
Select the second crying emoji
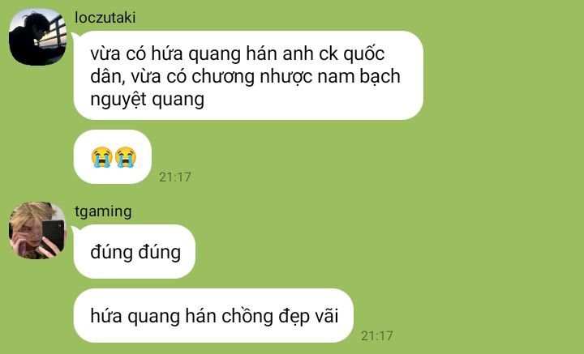126,157
